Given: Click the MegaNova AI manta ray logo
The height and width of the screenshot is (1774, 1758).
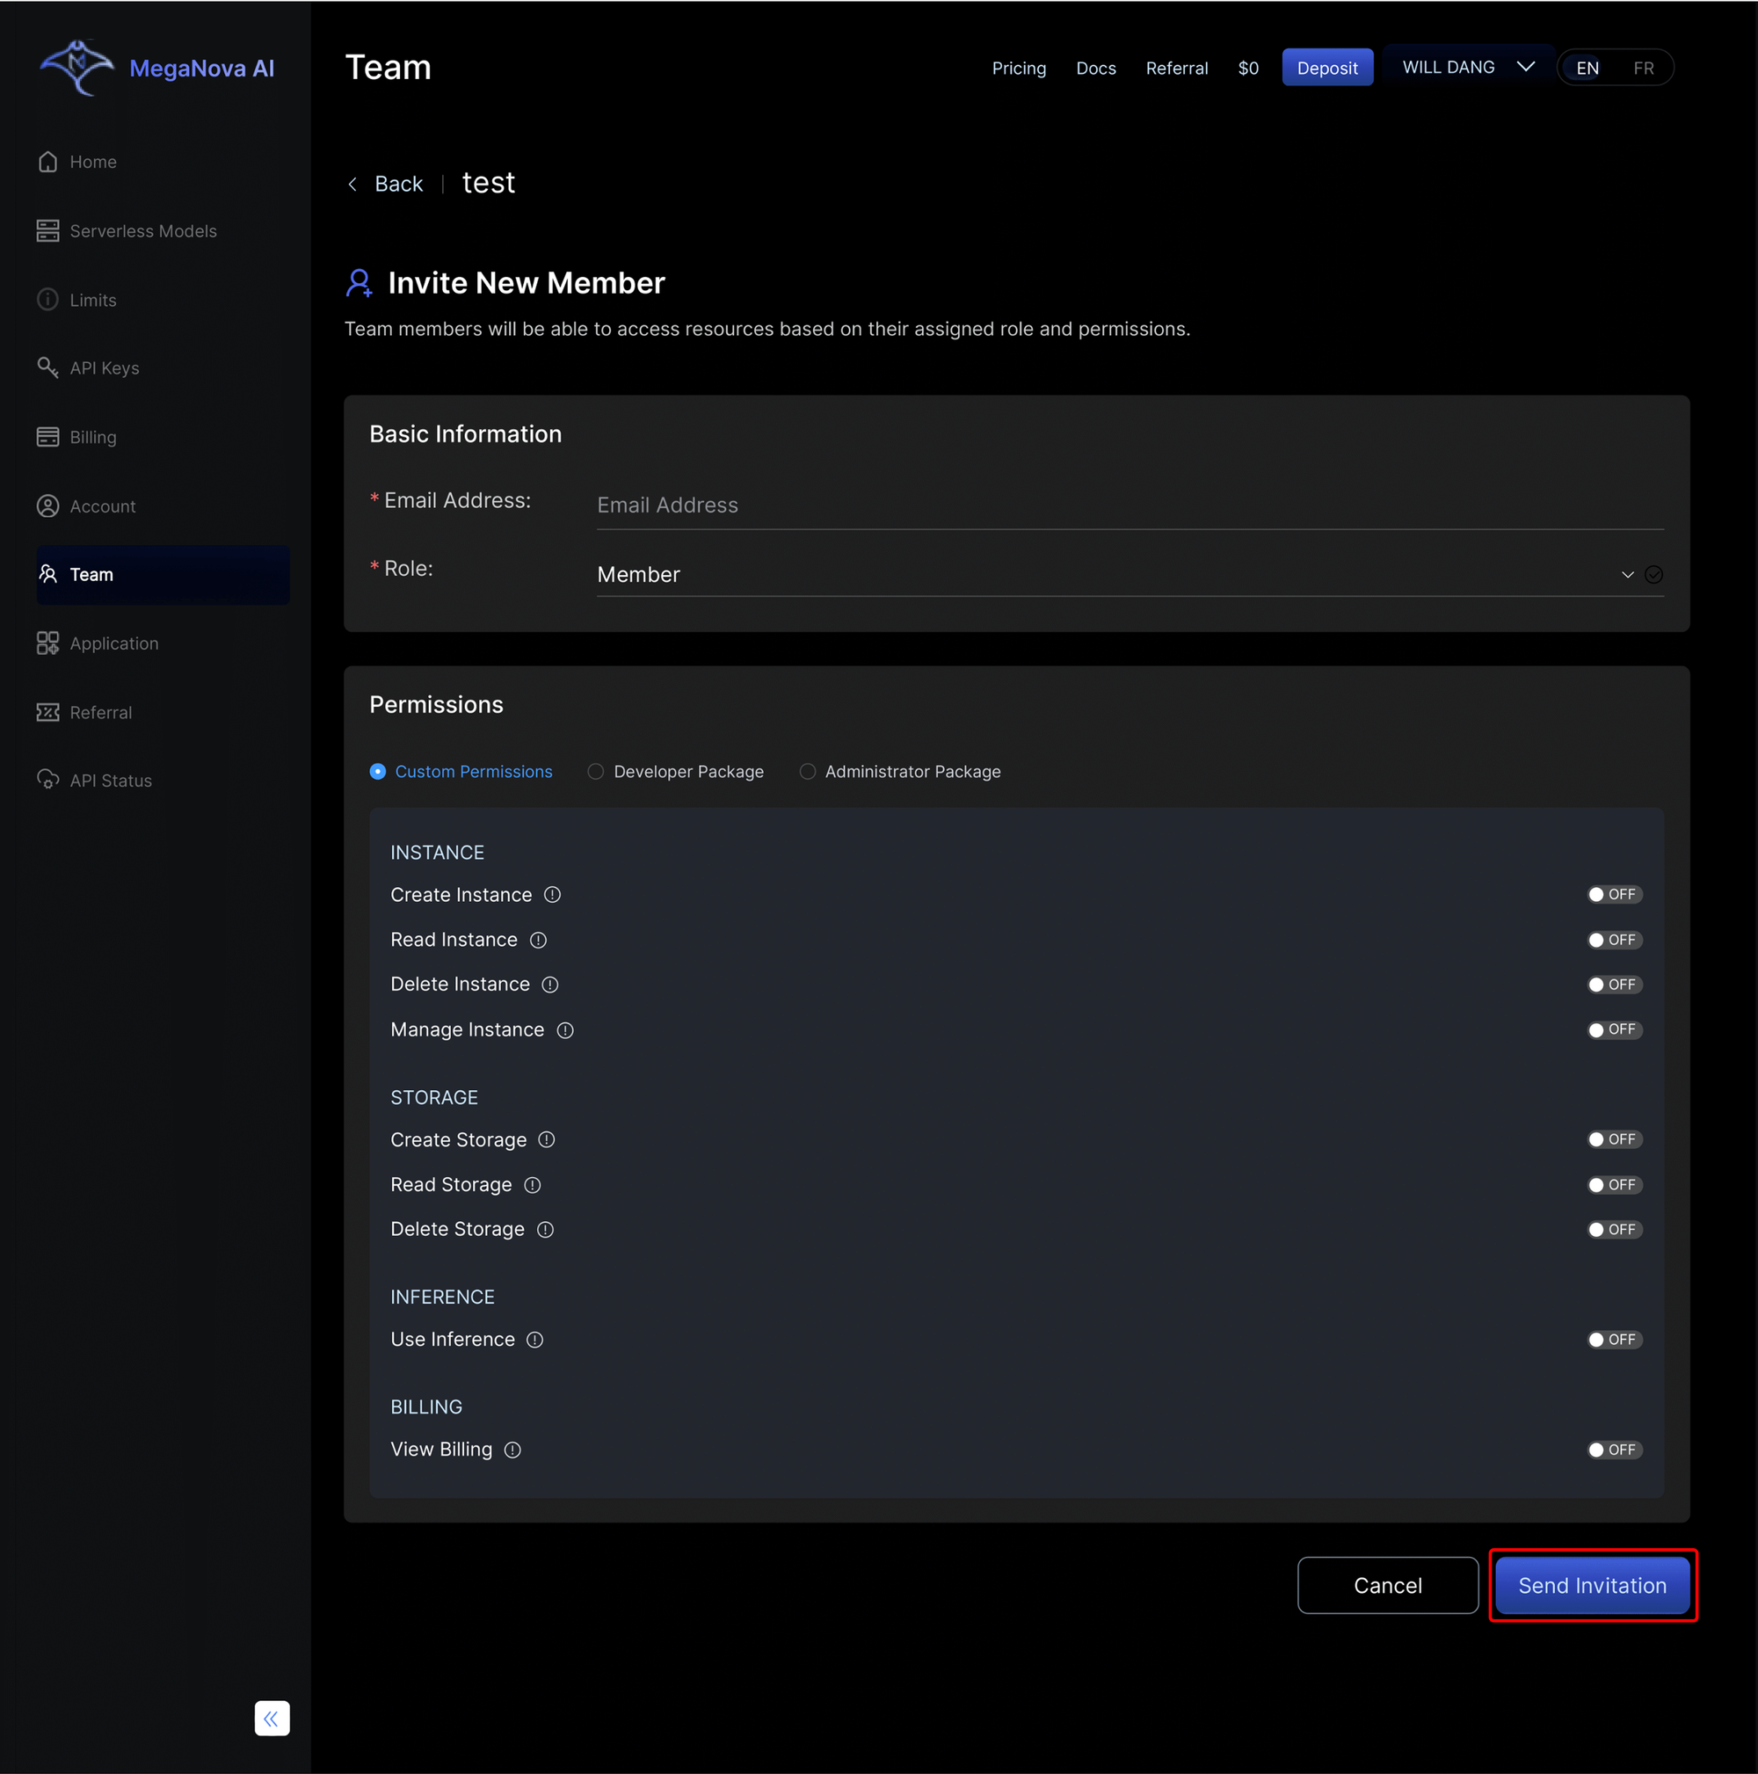Looking at the screenshot, I should tap(77, 67).
